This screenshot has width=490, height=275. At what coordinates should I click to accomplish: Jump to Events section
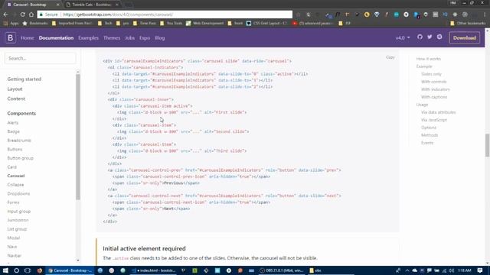pyautogui.click(x=427, y=143)
